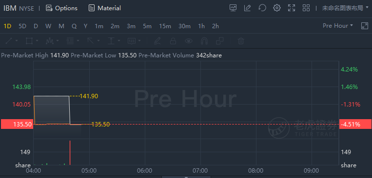The height and width of the screenshot is (178, 372).
Task: Open the Pre Hour dropdown
Action: click(x=337, y=26)
